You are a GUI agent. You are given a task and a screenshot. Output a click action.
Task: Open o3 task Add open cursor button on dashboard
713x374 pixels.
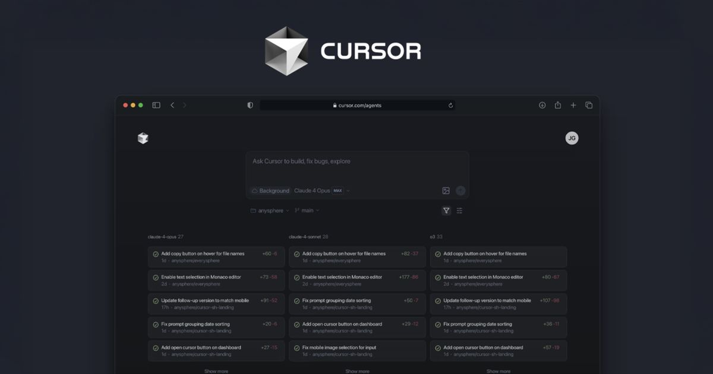[x=499, y=351]
